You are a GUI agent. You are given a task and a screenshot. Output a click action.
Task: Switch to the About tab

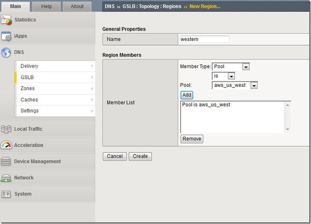coord(77,6)
